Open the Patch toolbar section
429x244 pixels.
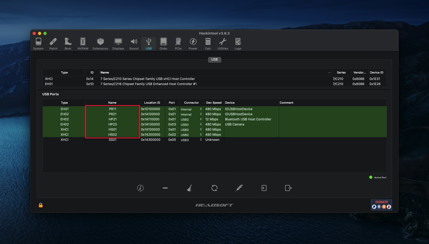point(53,44)
